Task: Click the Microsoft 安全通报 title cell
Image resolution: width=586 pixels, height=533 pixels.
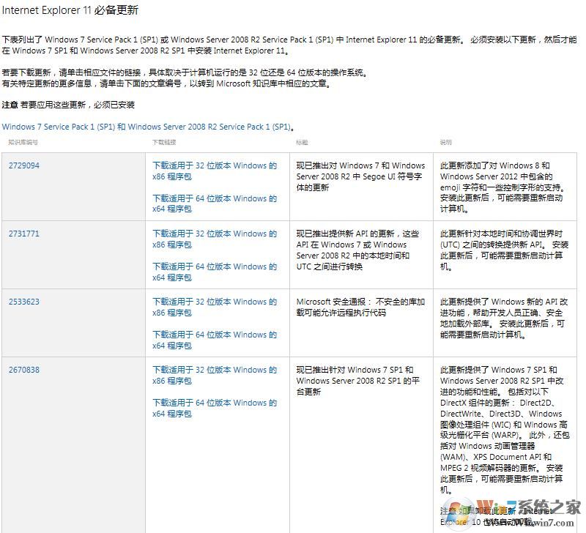Action: click(x=360, y=307)
